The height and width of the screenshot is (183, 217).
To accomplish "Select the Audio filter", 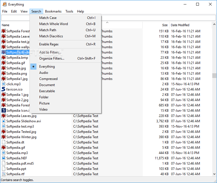I will point(65,73).
